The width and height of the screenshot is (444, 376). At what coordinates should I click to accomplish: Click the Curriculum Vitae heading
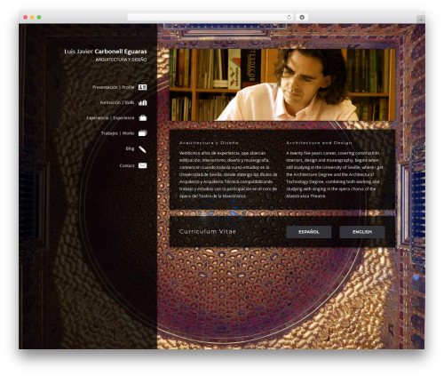[208, 232]
